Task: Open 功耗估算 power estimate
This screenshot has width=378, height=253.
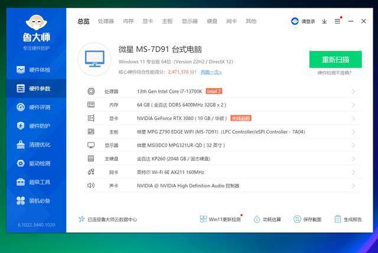Action: coord(268,219)
